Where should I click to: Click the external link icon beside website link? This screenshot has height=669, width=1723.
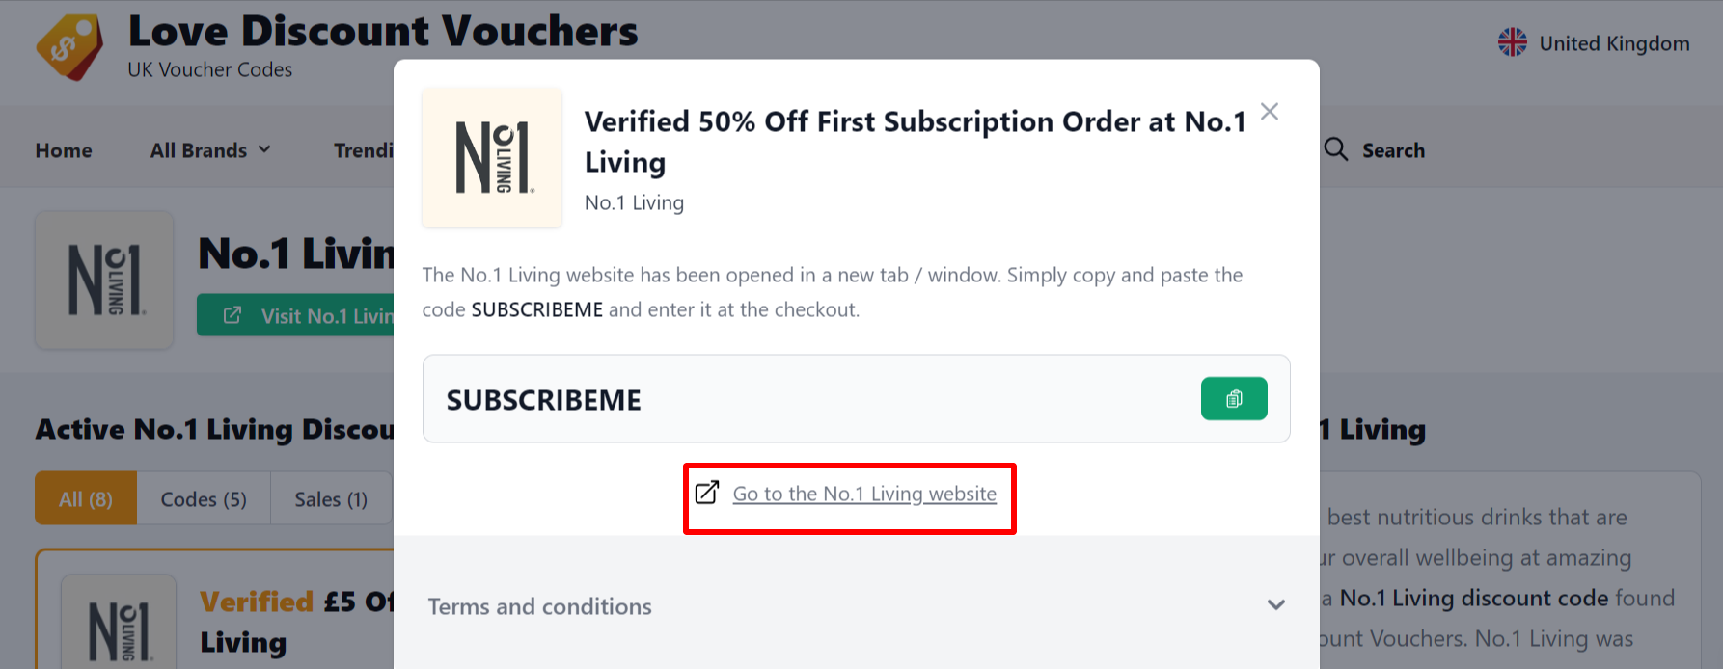coord(707,493)
